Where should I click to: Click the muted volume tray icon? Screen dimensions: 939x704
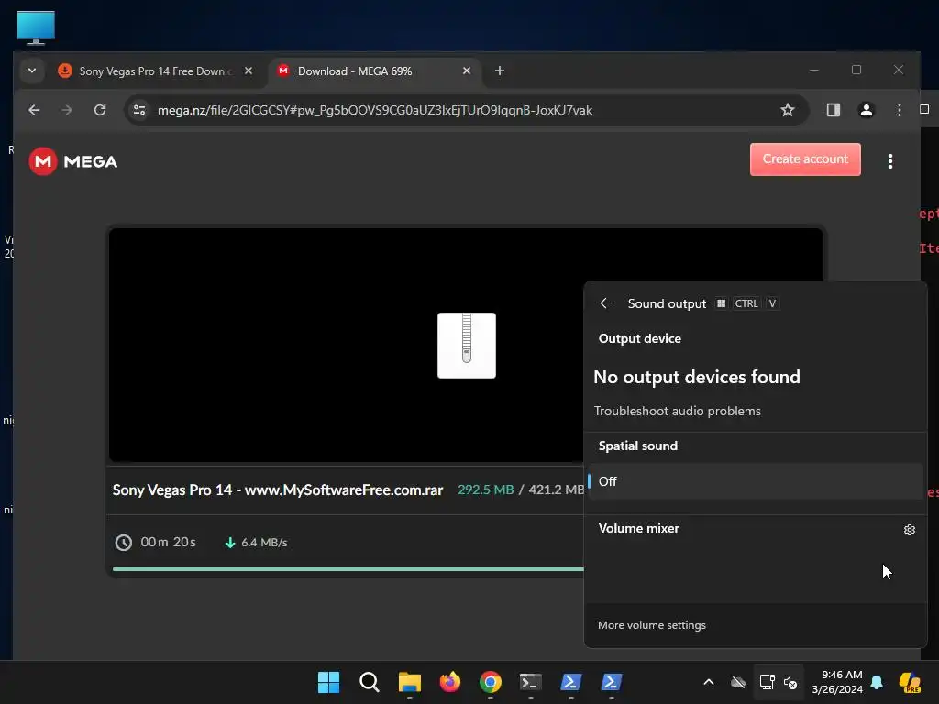(x=790, y=682)
